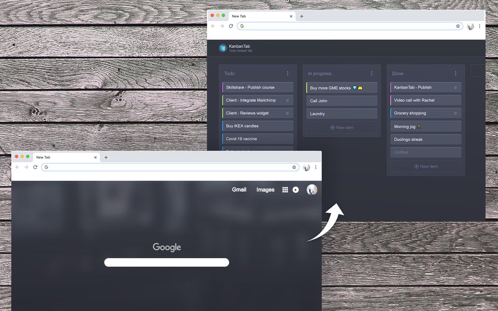Click the Google logo
Viewport: 498px width, 311px height.
[167, 247]
